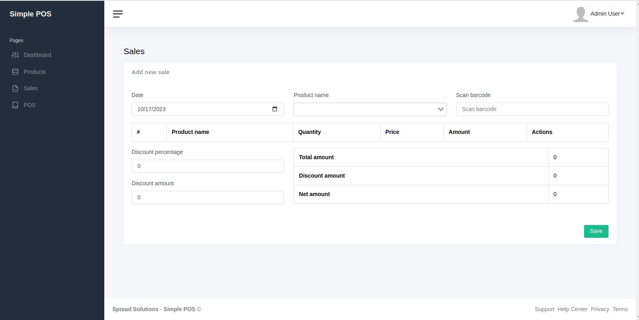The image size is (639, 320).
Task: Open the calendar picker icon in Date field
Action: click(x=275, y=109)
